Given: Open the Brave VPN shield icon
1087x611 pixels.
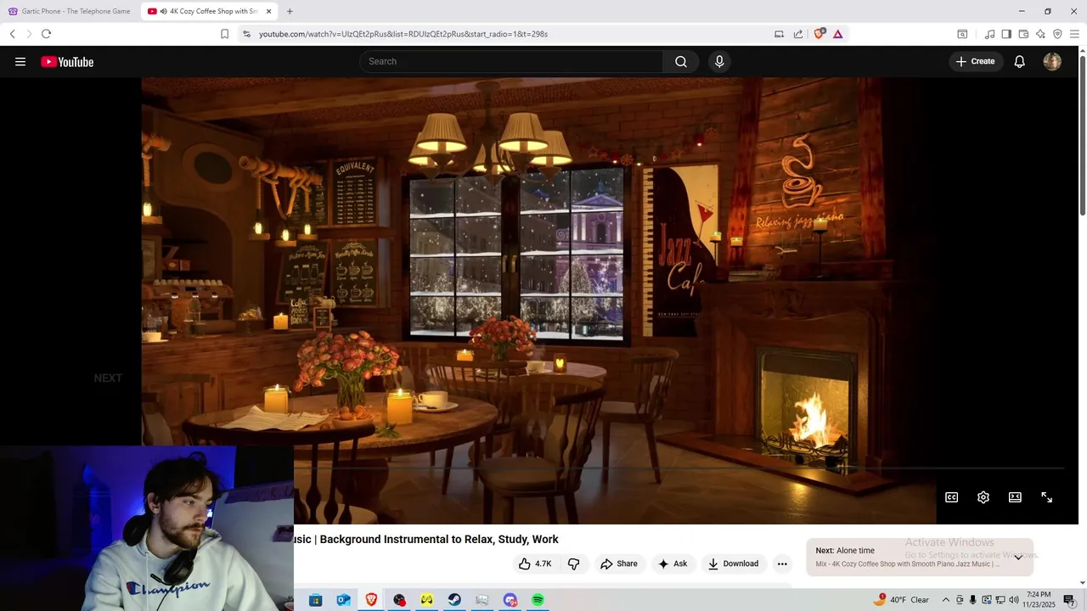Looking at the screenshot, I should click(x=1057, y=34).
